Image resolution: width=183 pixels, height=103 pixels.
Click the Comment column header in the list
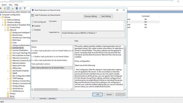[x=146, y=16]
